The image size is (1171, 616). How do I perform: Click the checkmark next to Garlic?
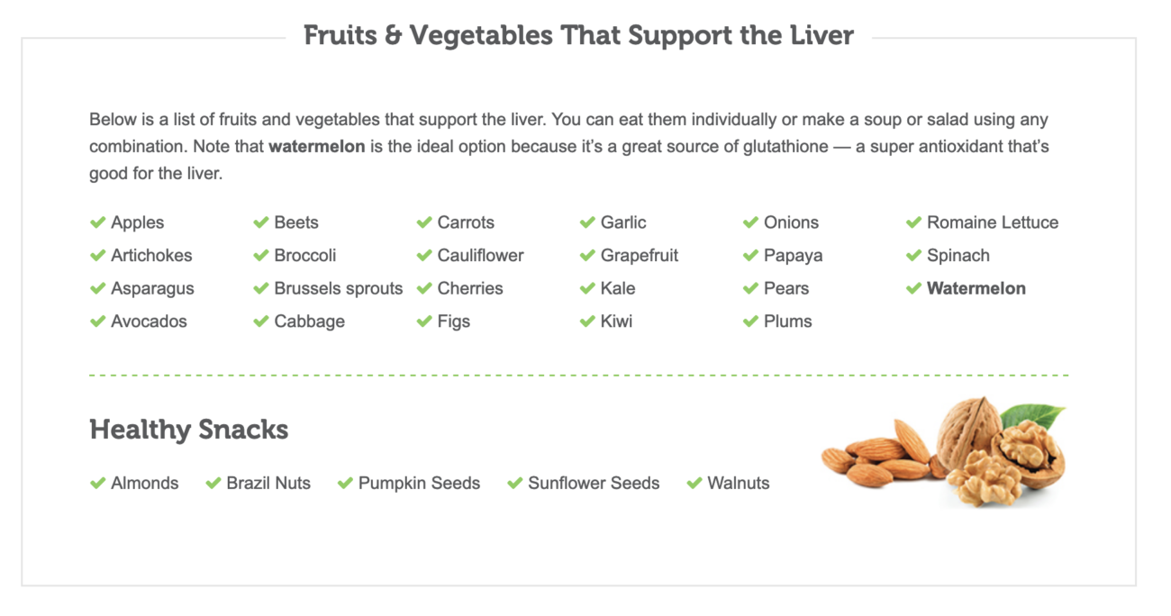587,222
